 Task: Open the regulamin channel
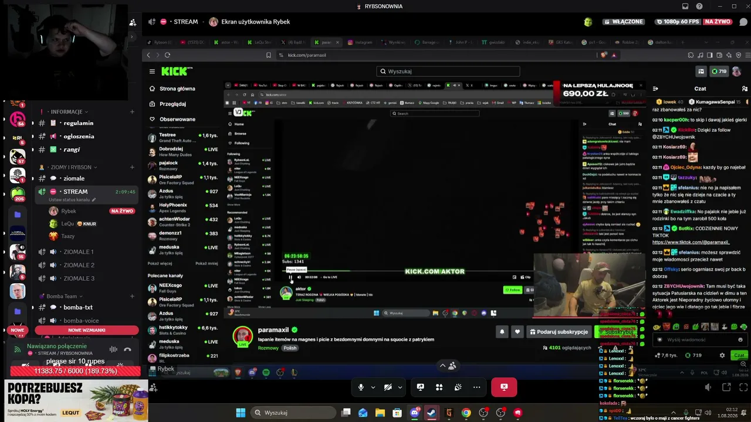(79, 124)
